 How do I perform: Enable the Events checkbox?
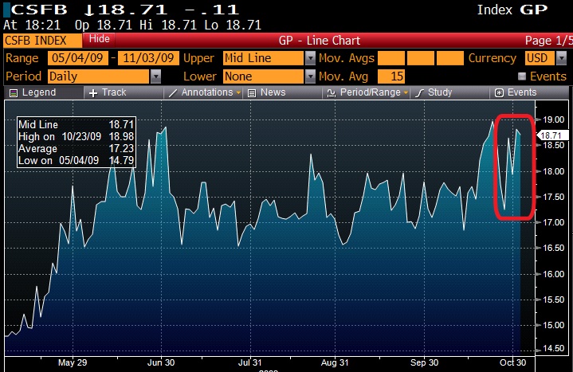tap(522, 76)
